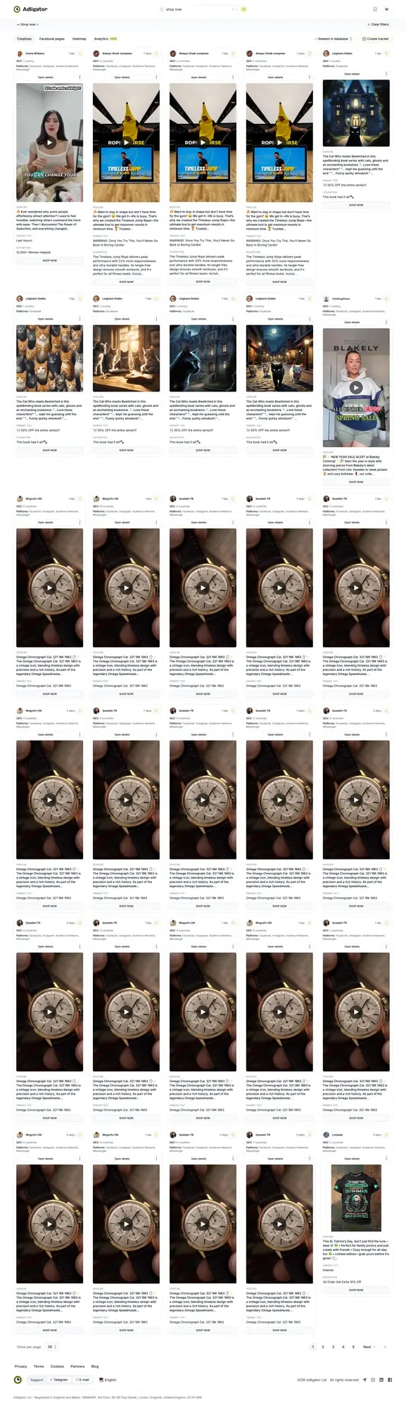The height and width of the screenshot is (1408, 406).
Task: Open the Facebook icon in footer
Action: pos(390,1380)
